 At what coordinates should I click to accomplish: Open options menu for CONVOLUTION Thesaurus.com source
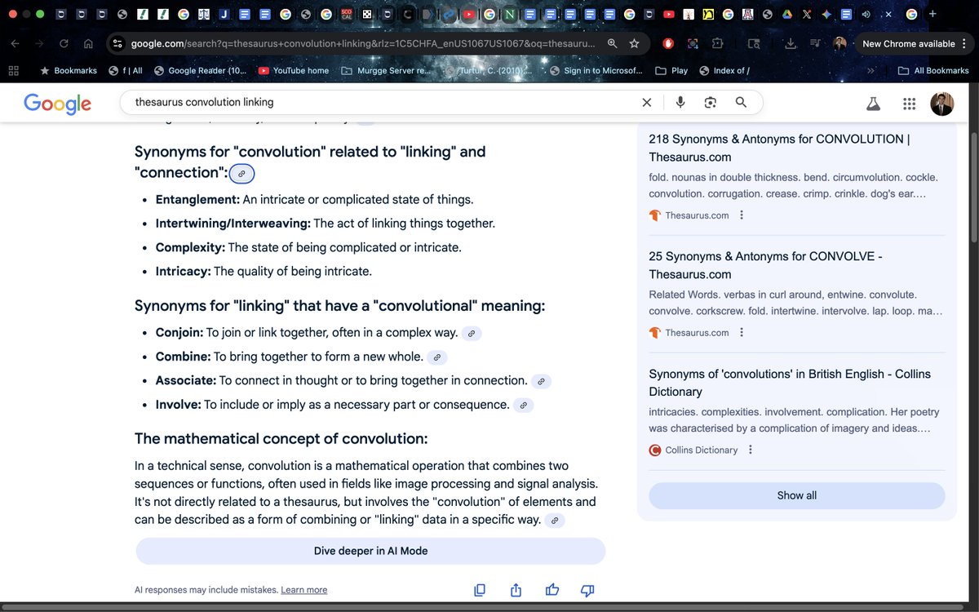pos(741,215)
